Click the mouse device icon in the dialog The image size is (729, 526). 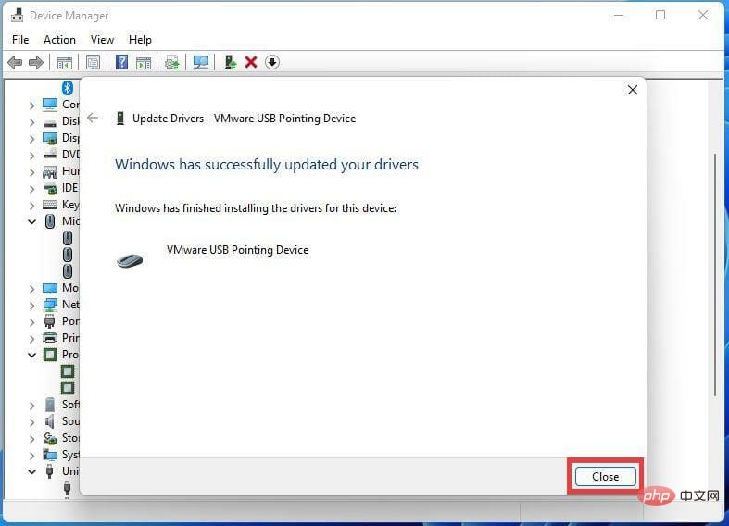pyautogui.click(x=130, y=260)
